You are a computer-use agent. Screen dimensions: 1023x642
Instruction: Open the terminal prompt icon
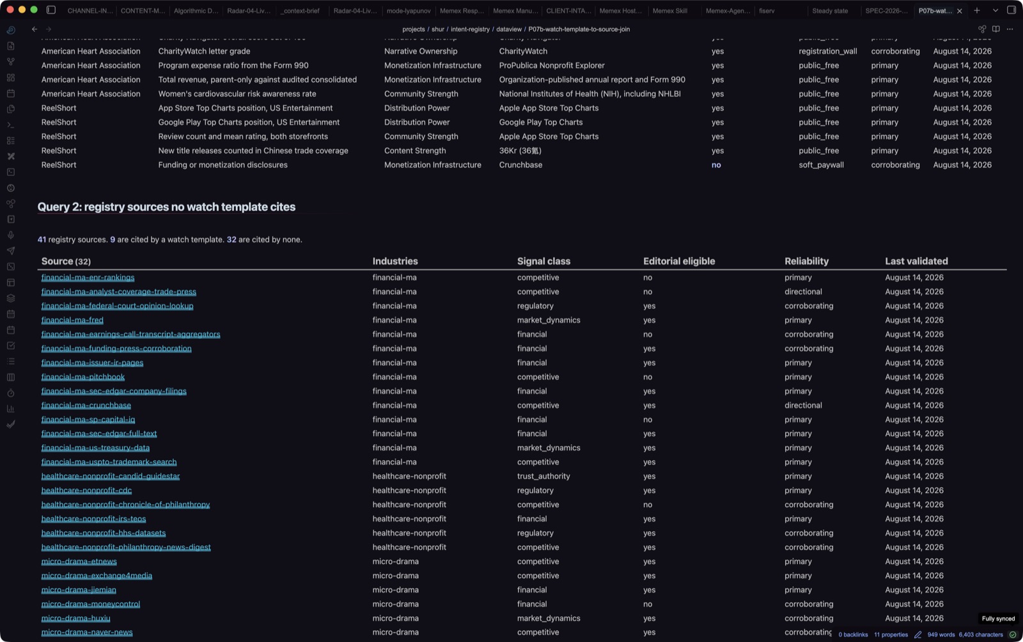click(11, 125)
